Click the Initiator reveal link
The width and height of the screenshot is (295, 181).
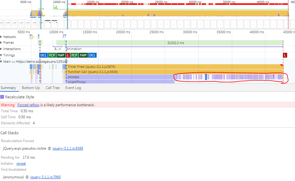(21, 164)
